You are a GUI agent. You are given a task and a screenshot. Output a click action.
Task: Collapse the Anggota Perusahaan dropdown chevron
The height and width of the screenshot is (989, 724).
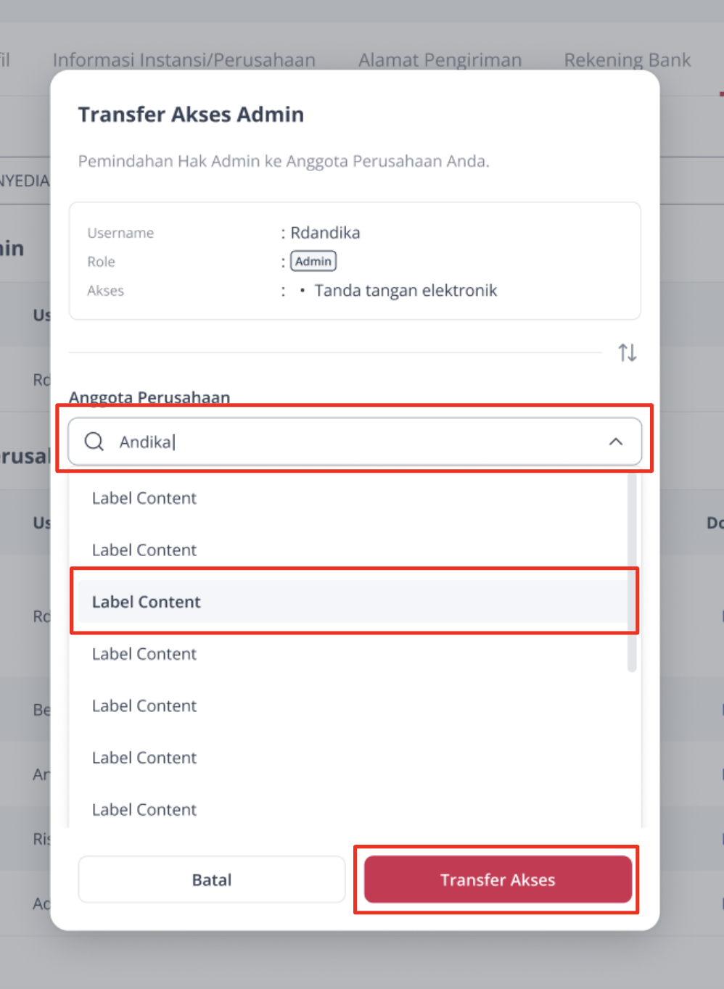pos(616,442)
